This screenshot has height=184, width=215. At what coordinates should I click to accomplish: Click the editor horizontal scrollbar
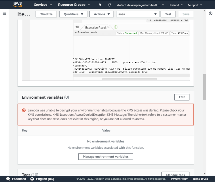coord(130,79)
